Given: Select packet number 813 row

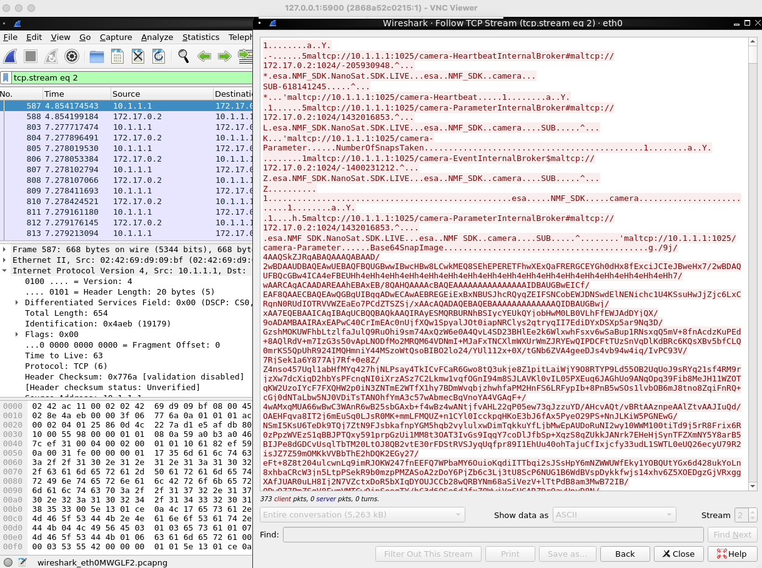Looking at the screenshot, I should click(x=126, y=233).
